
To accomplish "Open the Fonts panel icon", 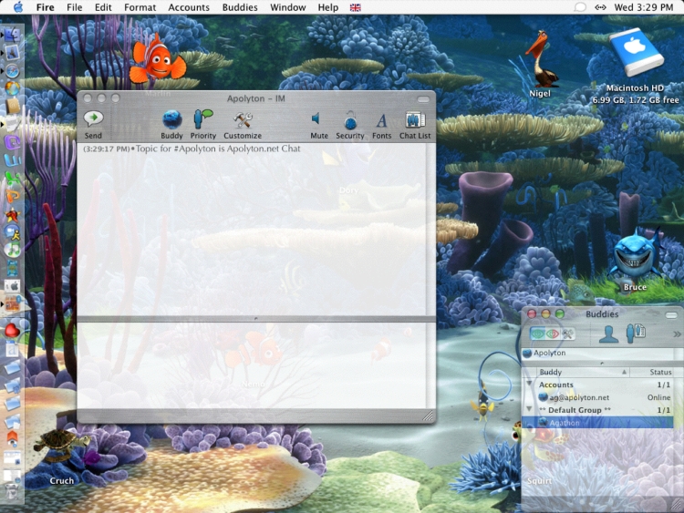I will [x=381, y=119].
